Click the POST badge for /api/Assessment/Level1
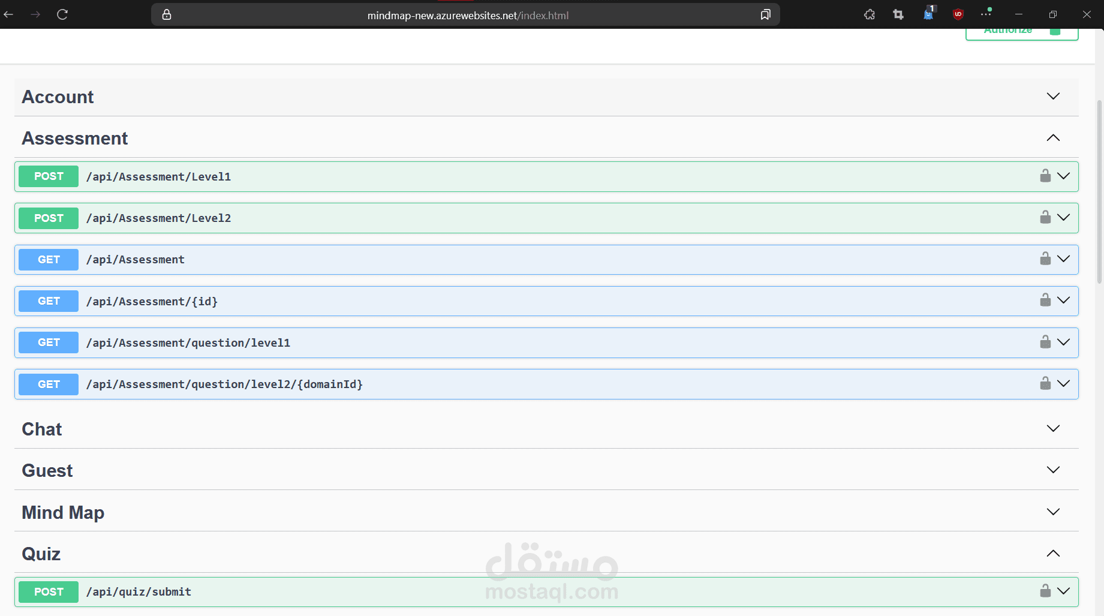The height and width of the screenshot is (616, 1104). [x=49, y=176]
